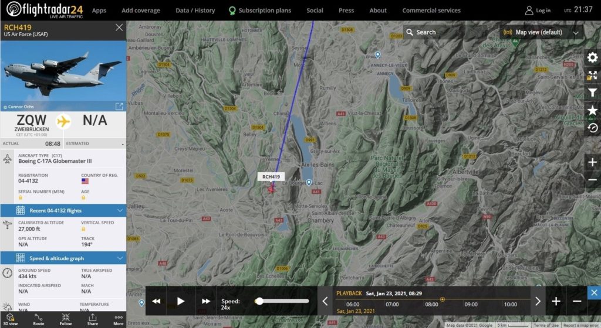Go to next timeline period
The image size is (601, 328).
538,301
